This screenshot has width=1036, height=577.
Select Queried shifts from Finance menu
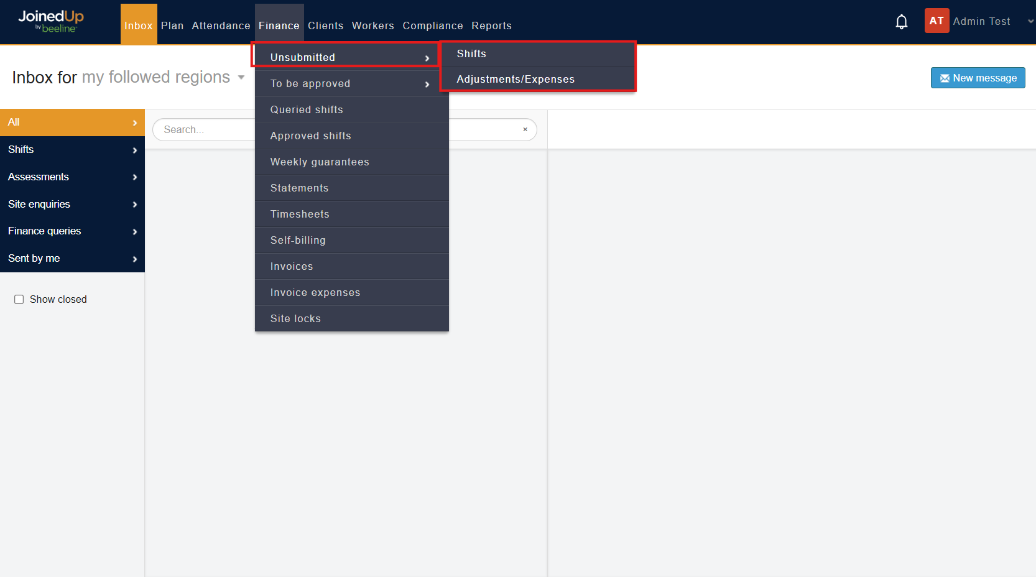(352, 109)
